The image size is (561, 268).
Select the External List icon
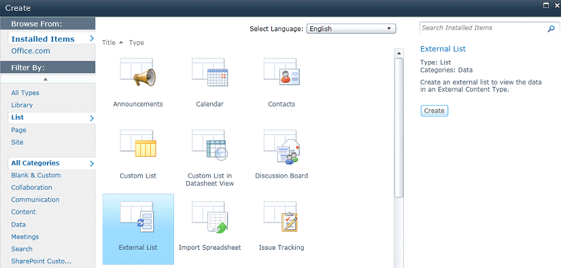pyautogui.click(x=138, y=217)
